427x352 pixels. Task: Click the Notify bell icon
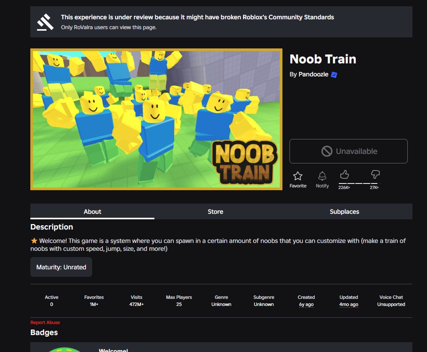click(322, 176)
